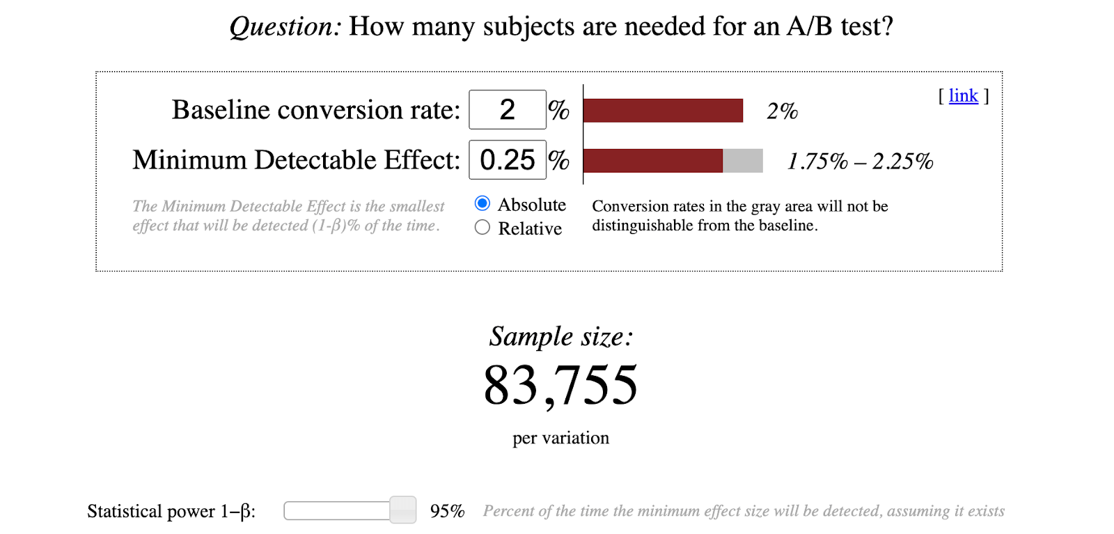
Task: Click the "per variation" caption
Action: click(x=560, y=438)
